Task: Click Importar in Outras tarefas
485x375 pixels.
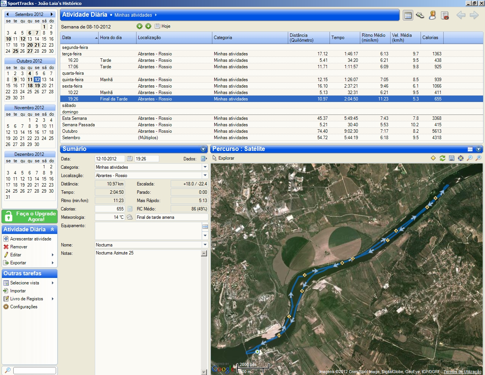Action: (x=18, y=291)
